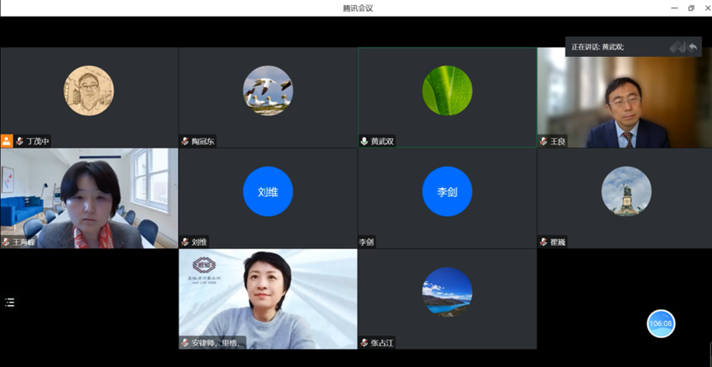
Task: Select 张占江's lake landscape avatar
Action: 447,292
